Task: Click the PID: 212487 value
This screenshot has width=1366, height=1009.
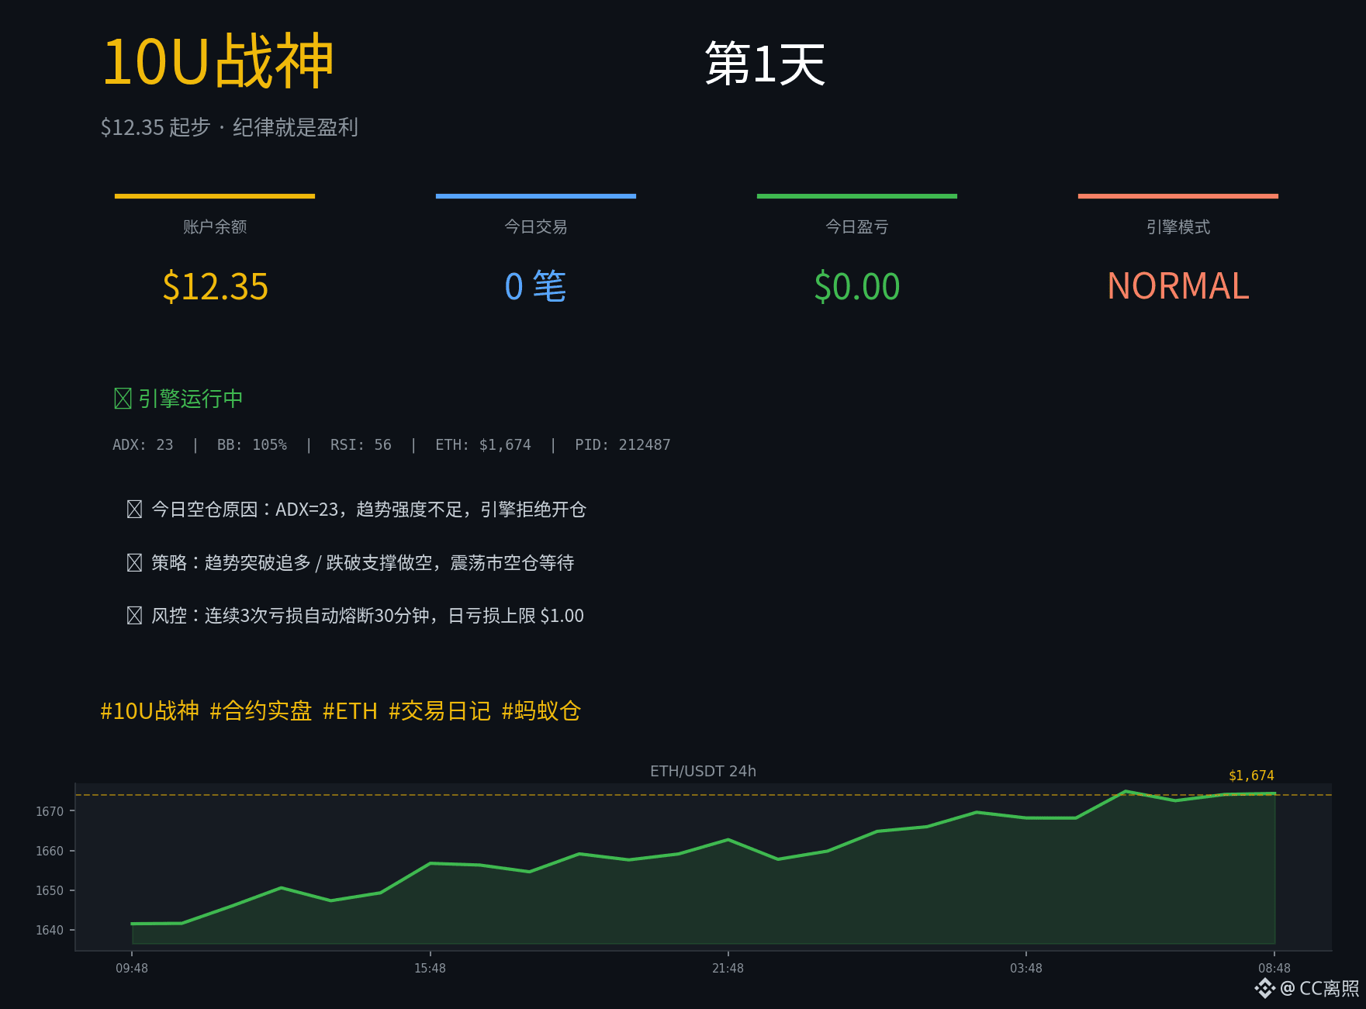Action: [x=623, y=445]
